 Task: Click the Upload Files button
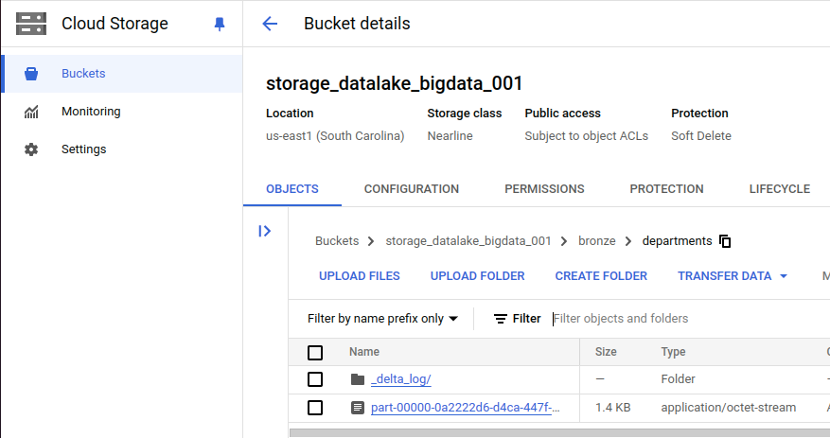pos(360,276)
